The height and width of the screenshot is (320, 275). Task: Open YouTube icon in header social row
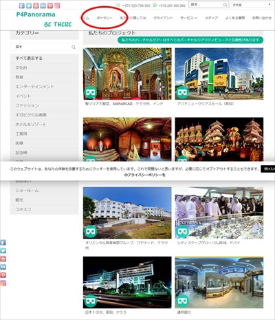(36, 6)
